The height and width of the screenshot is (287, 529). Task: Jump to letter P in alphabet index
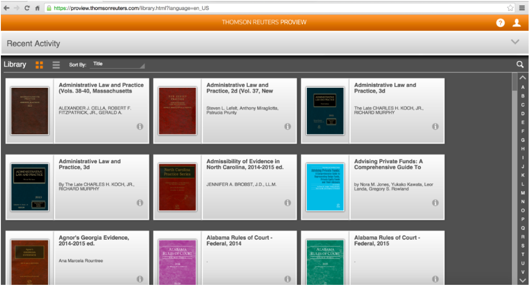pyautogui.click(x=523, y=219)
